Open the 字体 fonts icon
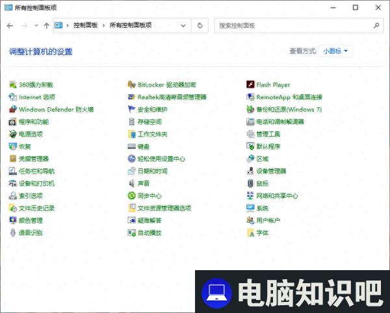Screen dimensions: 390x313 tap(250, 232)
